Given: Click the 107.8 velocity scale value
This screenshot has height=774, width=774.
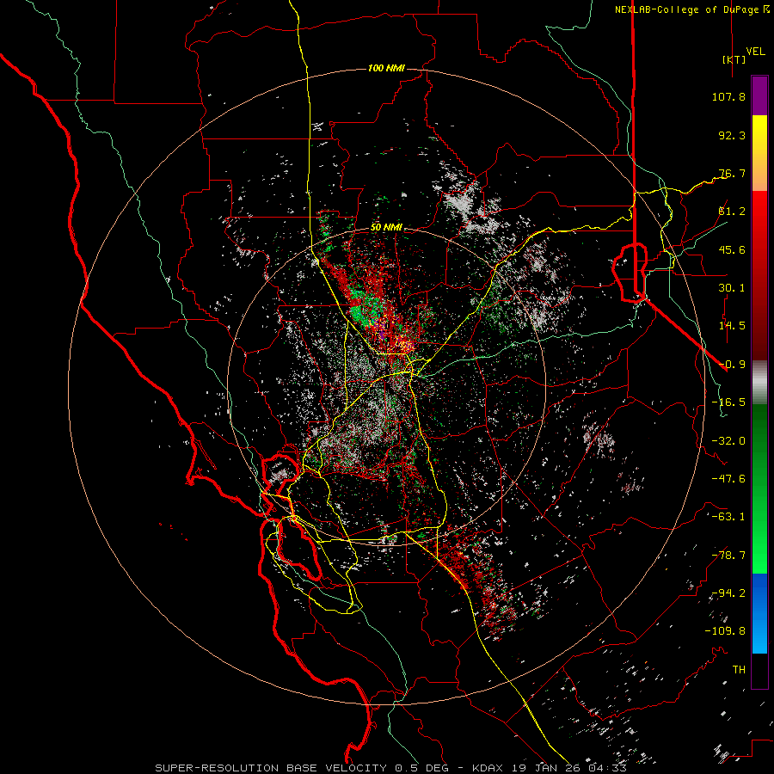Looking at the screenshot, I should (728, 96).
